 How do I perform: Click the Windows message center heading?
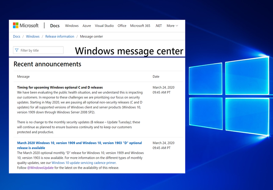pos(129,51)
